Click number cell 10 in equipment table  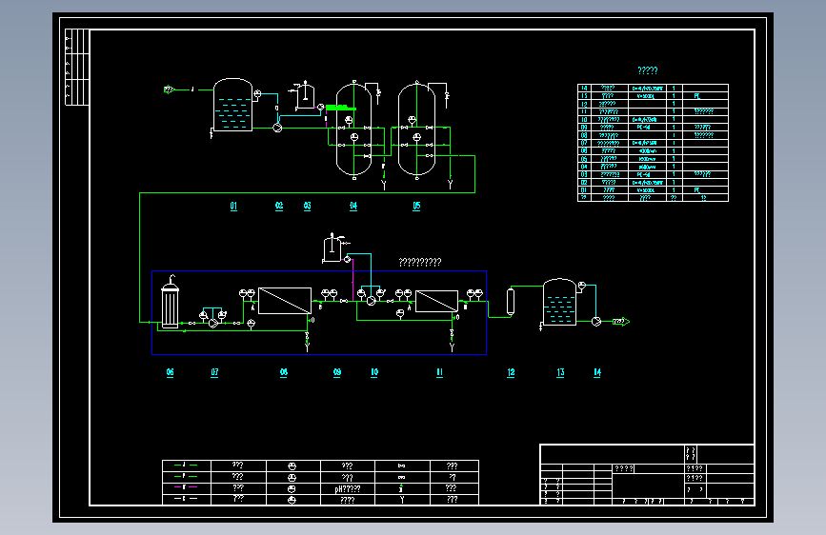[x=584, y=120]
